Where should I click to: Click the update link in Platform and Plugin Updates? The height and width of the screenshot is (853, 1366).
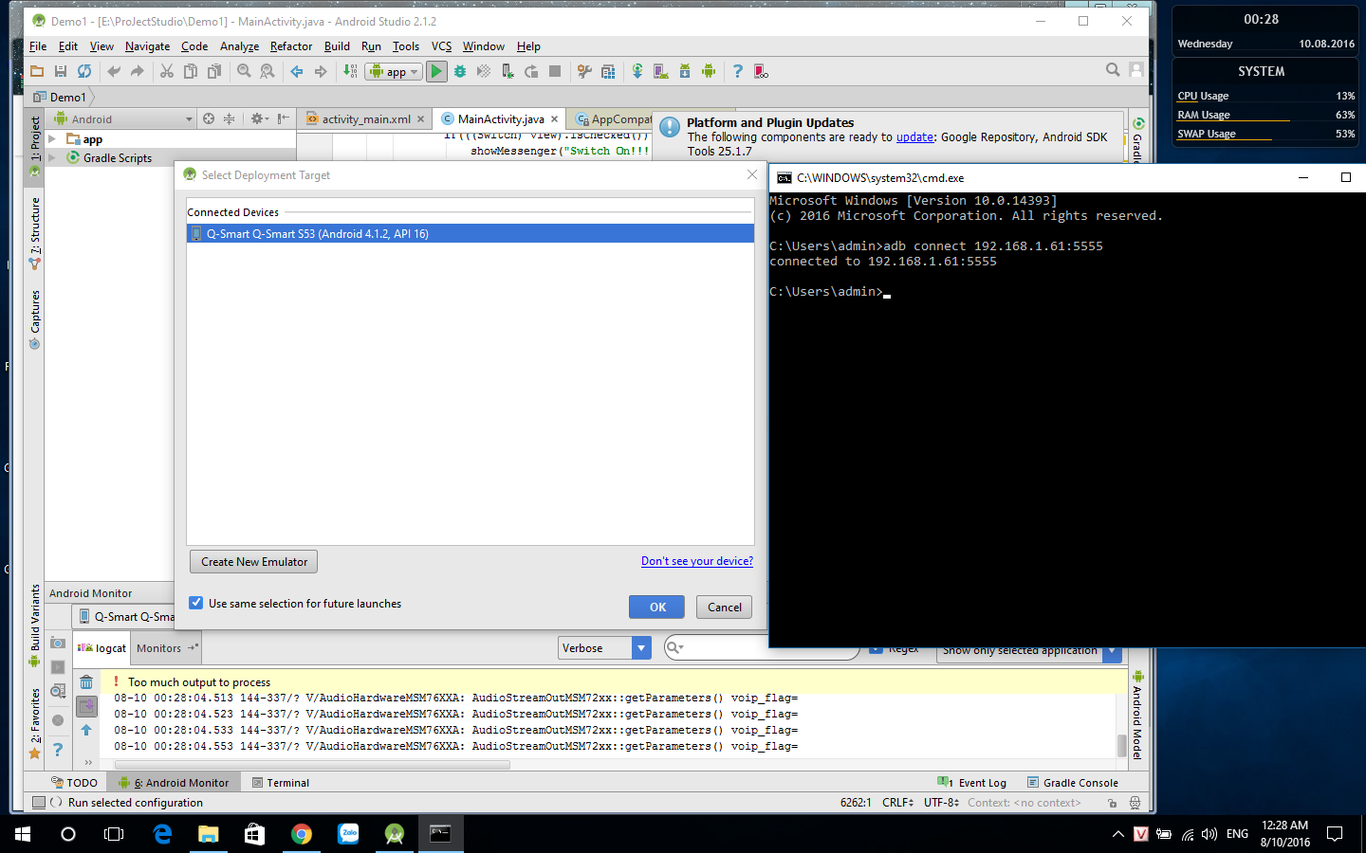click(x=914, y=137)
